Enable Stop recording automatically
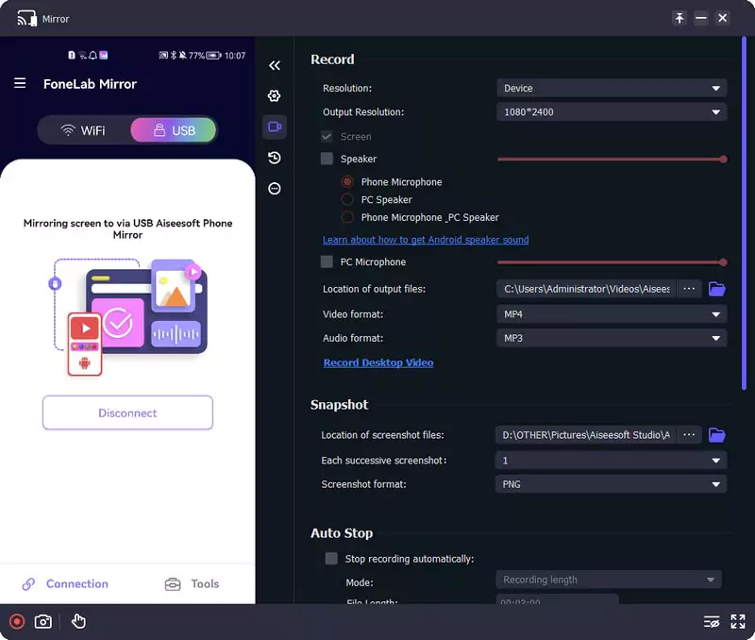Screen dimensions: 755x640 click(331, 558)
